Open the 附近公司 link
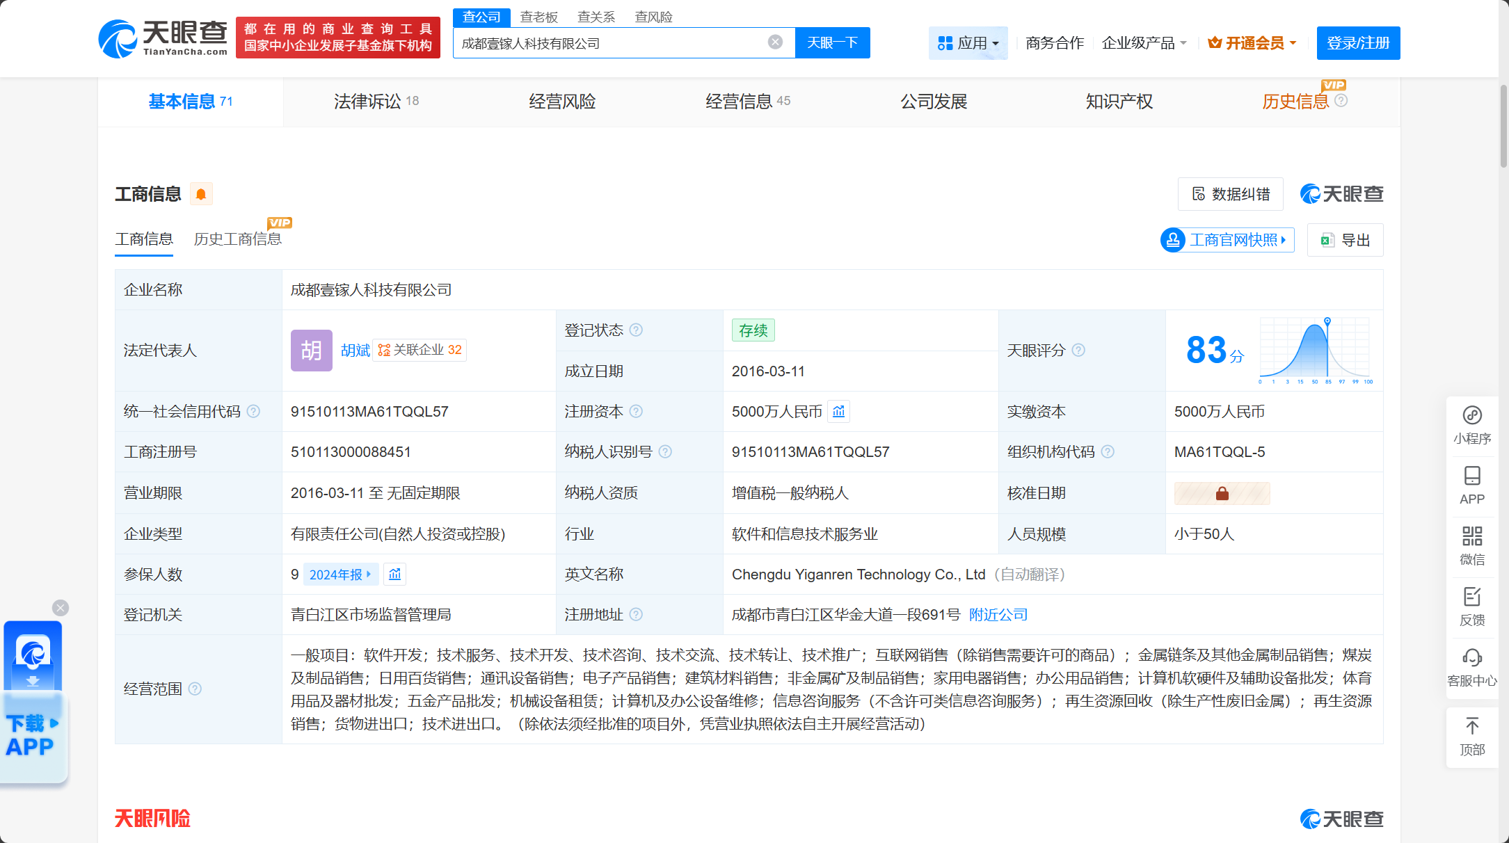The image size is (1509, 843). 998,615
